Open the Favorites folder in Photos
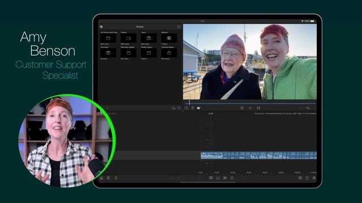This screenshot has width=362, height=203. [108, 53]
